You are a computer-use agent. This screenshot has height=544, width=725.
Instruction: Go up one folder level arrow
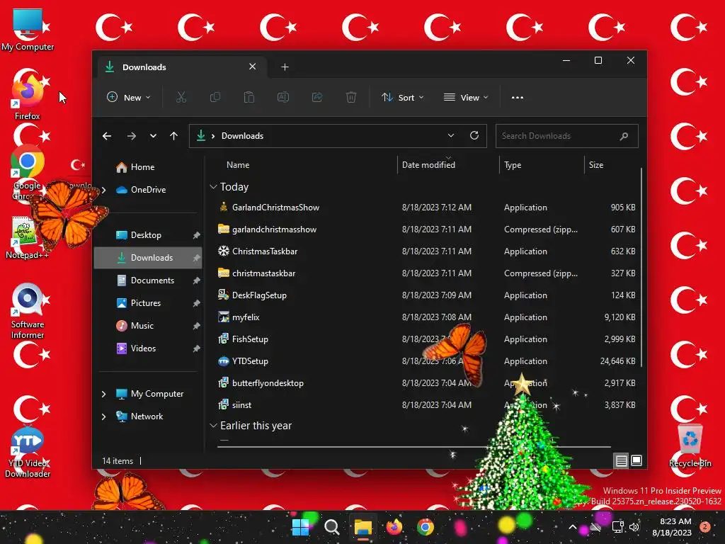pos(174,136)
